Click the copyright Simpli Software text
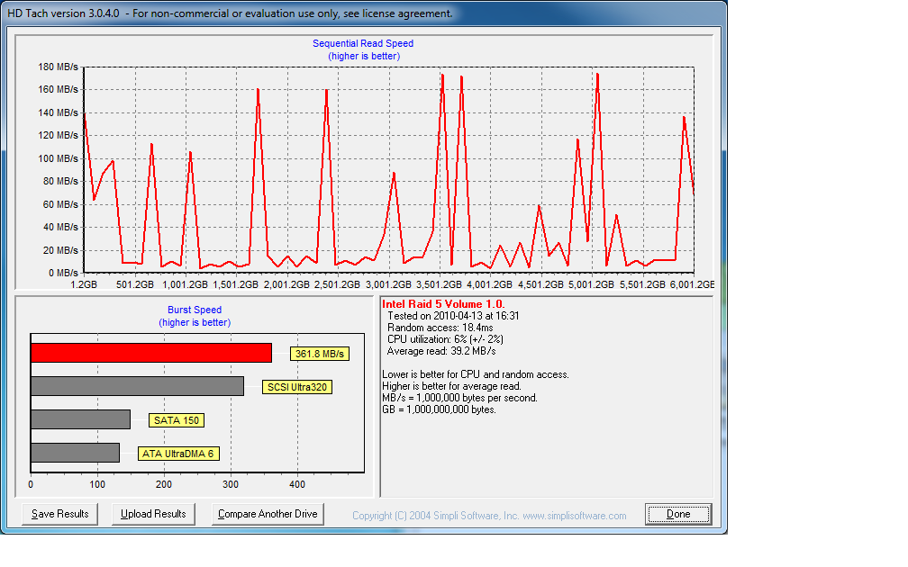Image resolution: width=908 pixels, height=567 pixels. point(489,516)
